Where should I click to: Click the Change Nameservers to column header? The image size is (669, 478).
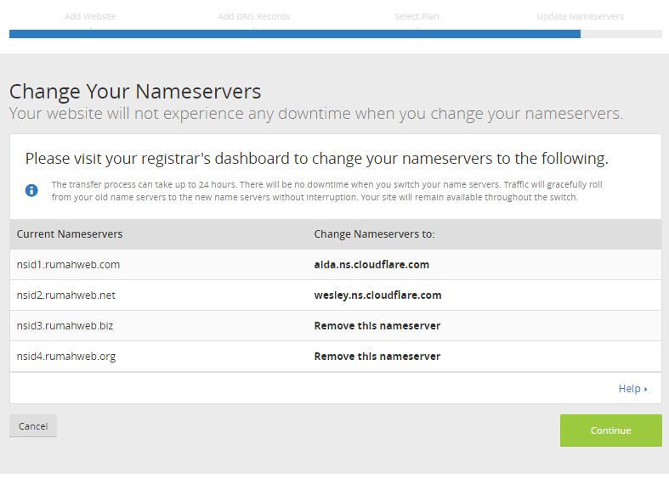pyautogui.click(x=374, y=234)
